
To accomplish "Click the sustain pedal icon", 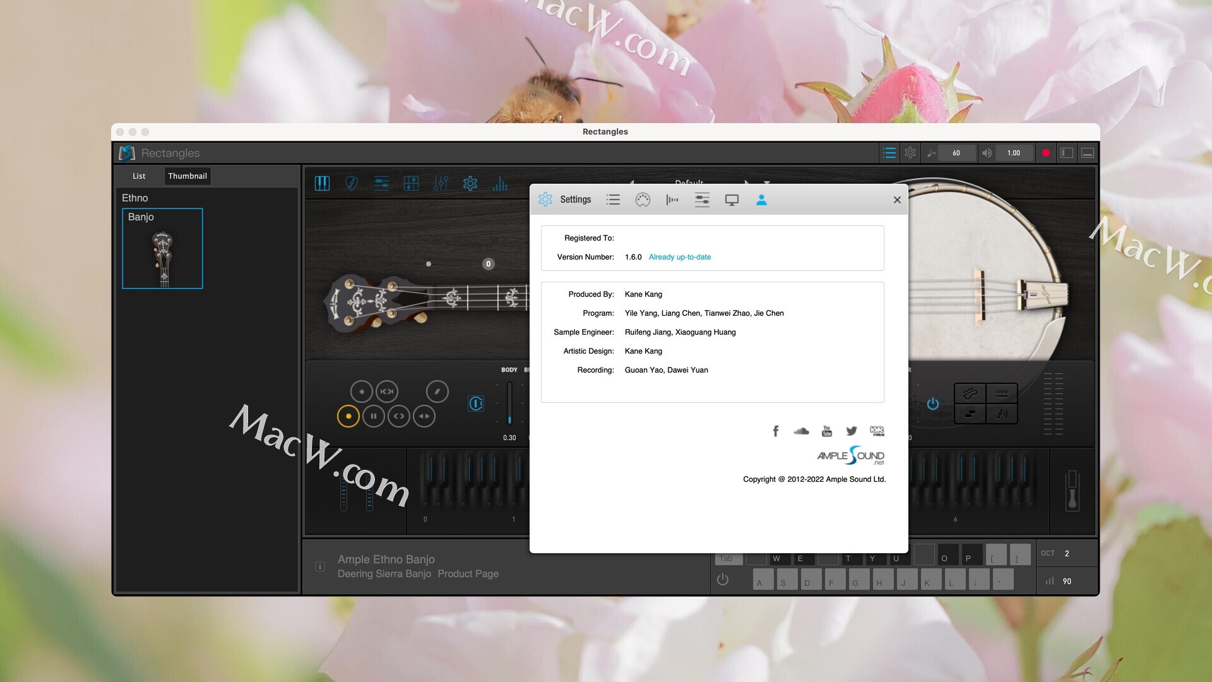I will (x=1072, y=490).
